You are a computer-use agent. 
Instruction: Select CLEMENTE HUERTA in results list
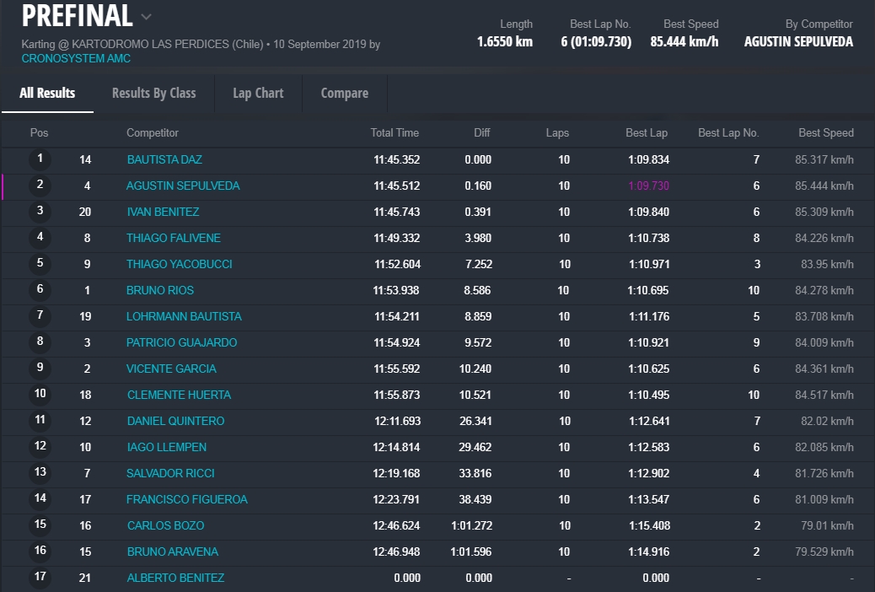179,395
